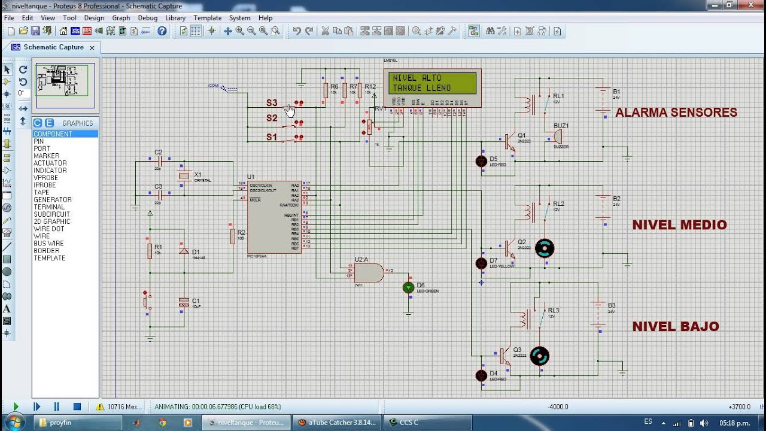This screenshot has height=431, width=766.
Task: Select the Selection Mode arrow tool
Action: [x=7, y=69]
